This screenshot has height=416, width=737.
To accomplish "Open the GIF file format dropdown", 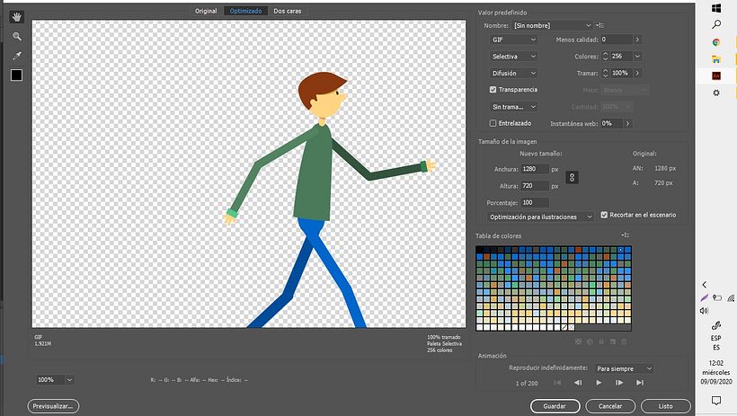I will pos(512,40).
